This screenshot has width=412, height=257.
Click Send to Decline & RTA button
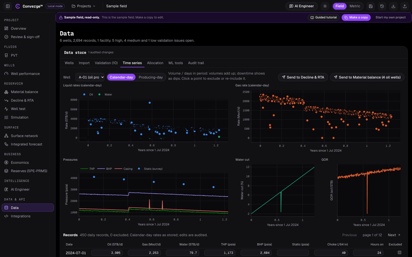pos(303,77)
